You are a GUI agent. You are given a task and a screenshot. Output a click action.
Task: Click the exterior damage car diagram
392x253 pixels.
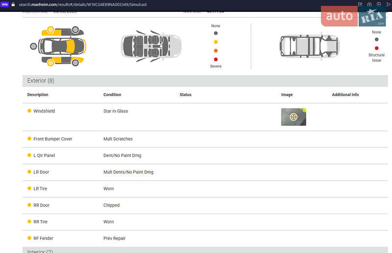coord(57,46)
